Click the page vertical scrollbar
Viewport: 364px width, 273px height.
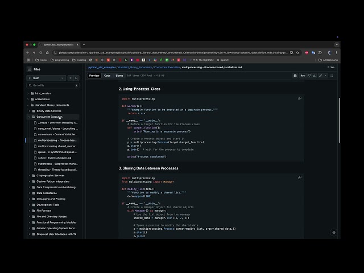[340, 120]
